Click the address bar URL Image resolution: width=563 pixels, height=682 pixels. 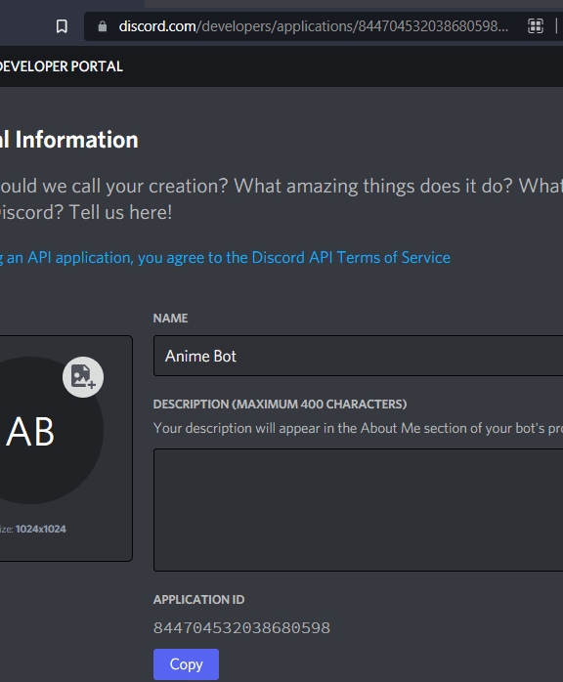point(313,26)
